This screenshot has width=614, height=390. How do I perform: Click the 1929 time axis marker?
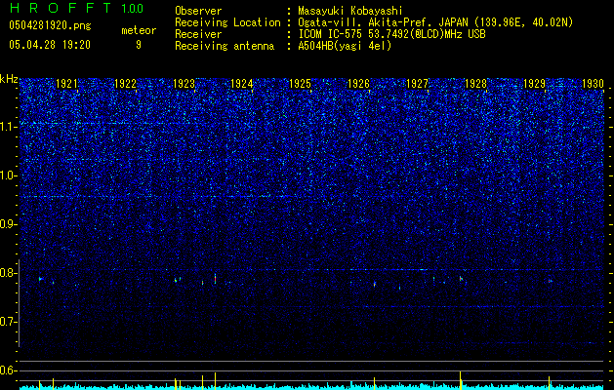535,84
